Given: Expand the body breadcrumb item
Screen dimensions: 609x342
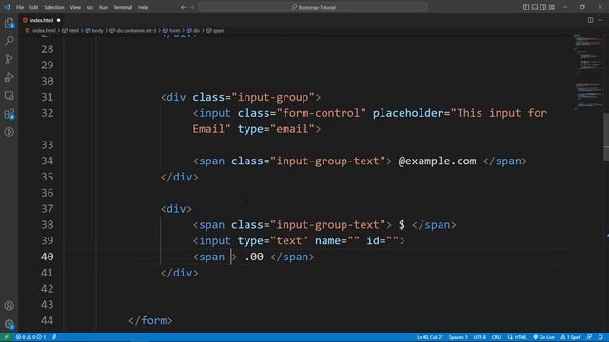Looking at the screenshot, I should [94, 31].
